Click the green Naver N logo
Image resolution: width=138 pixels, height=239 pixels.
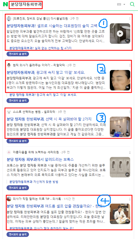click(5, 4)
